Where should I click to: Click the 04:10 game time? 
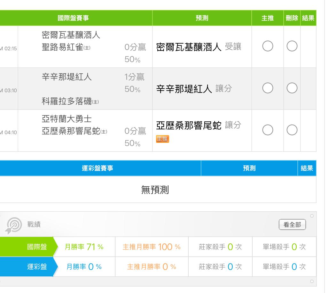coord(11,133)
